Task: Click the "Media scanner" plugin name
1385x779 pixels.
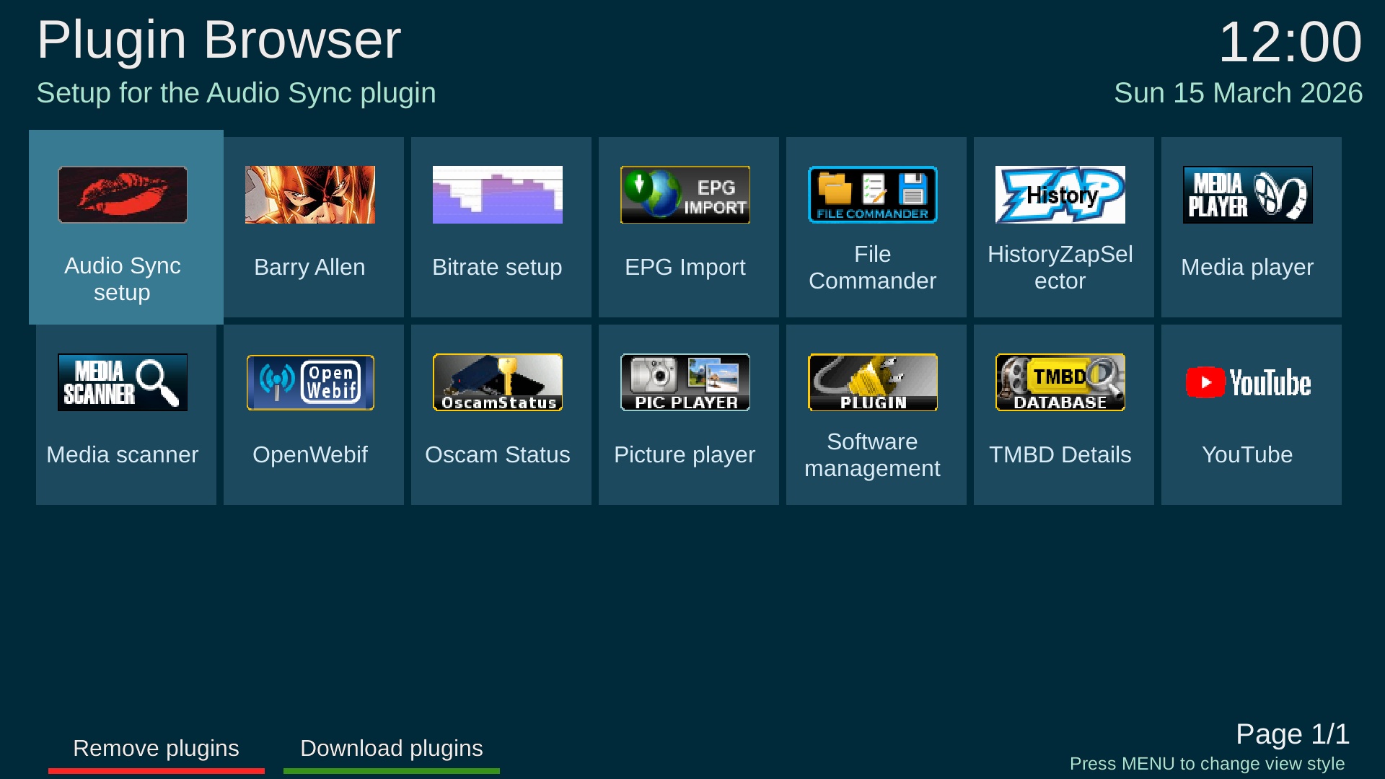Action: tap(123, 454)
